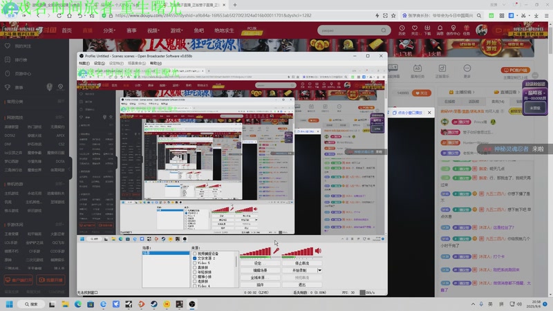
Task: Open OBS 设定(S) menu
Action: 100,63
